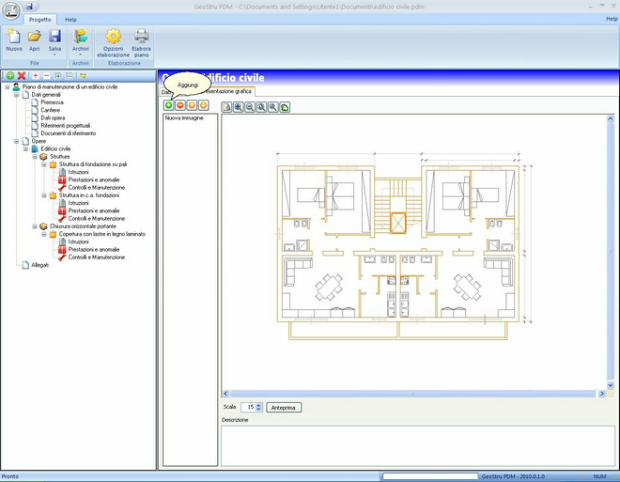The image size is (620, 482).
Task: Collapse the Strutture node
Action: pos(35,157)
